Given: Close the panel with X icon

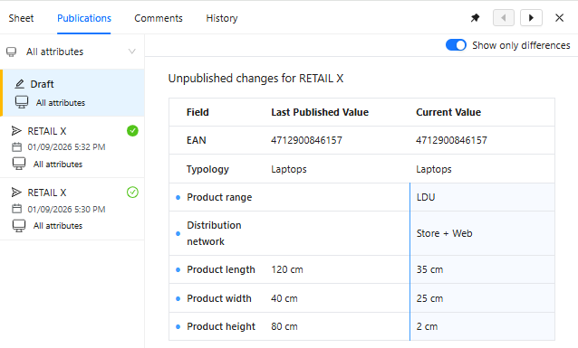Looking at the screenshot, I should [x=559, y=18].
